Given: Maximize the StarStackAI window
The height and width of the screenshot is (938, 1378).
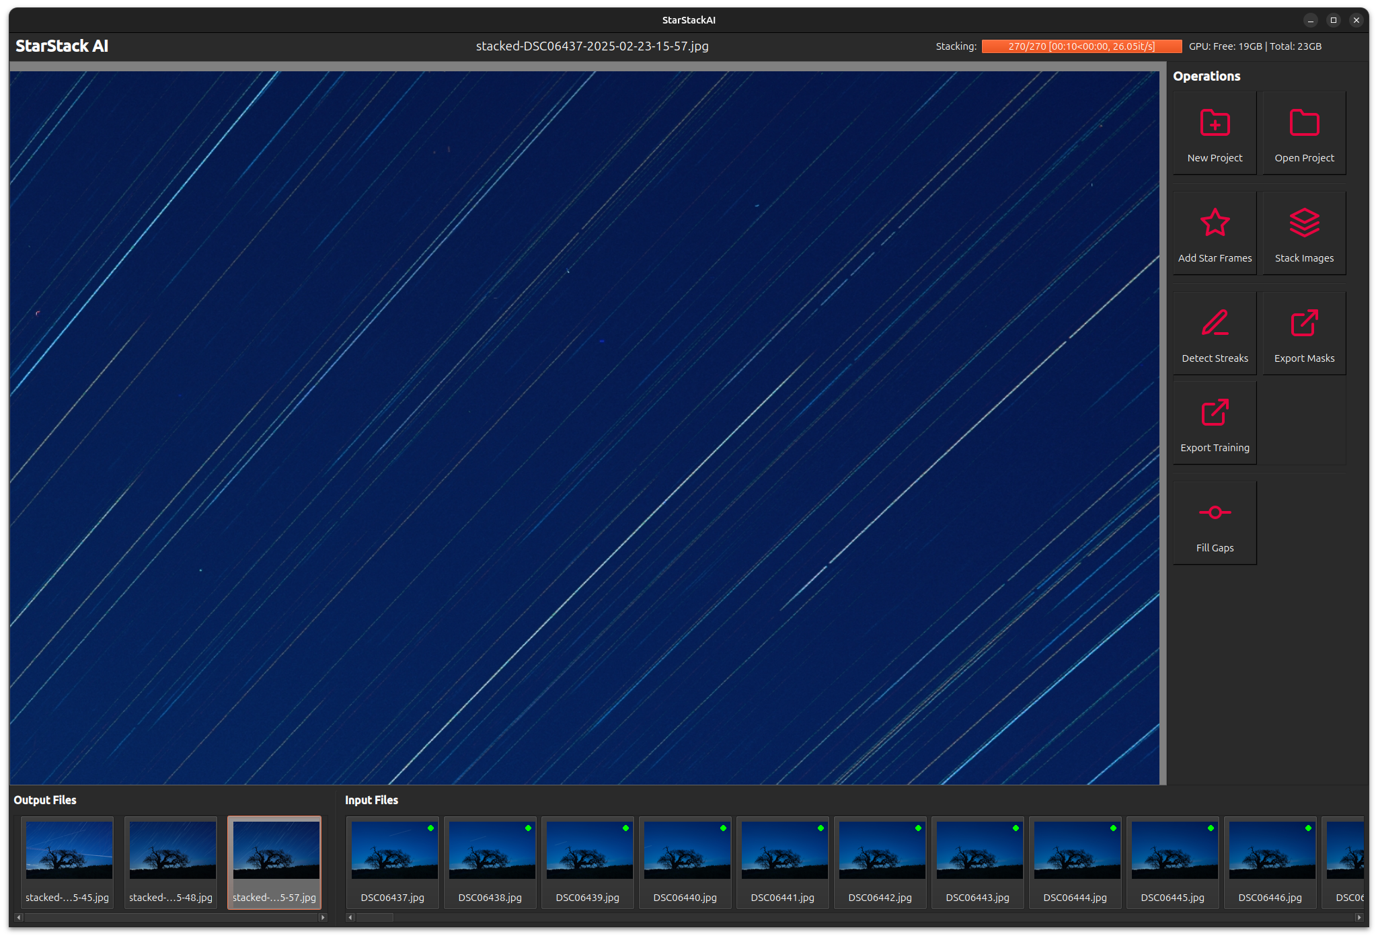Looking at the screenshot, I should click(x=1333, y=20).
